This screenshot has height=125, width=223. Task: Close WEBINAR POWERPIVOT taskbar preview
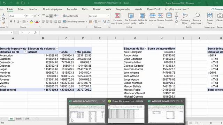click(103, 101)
